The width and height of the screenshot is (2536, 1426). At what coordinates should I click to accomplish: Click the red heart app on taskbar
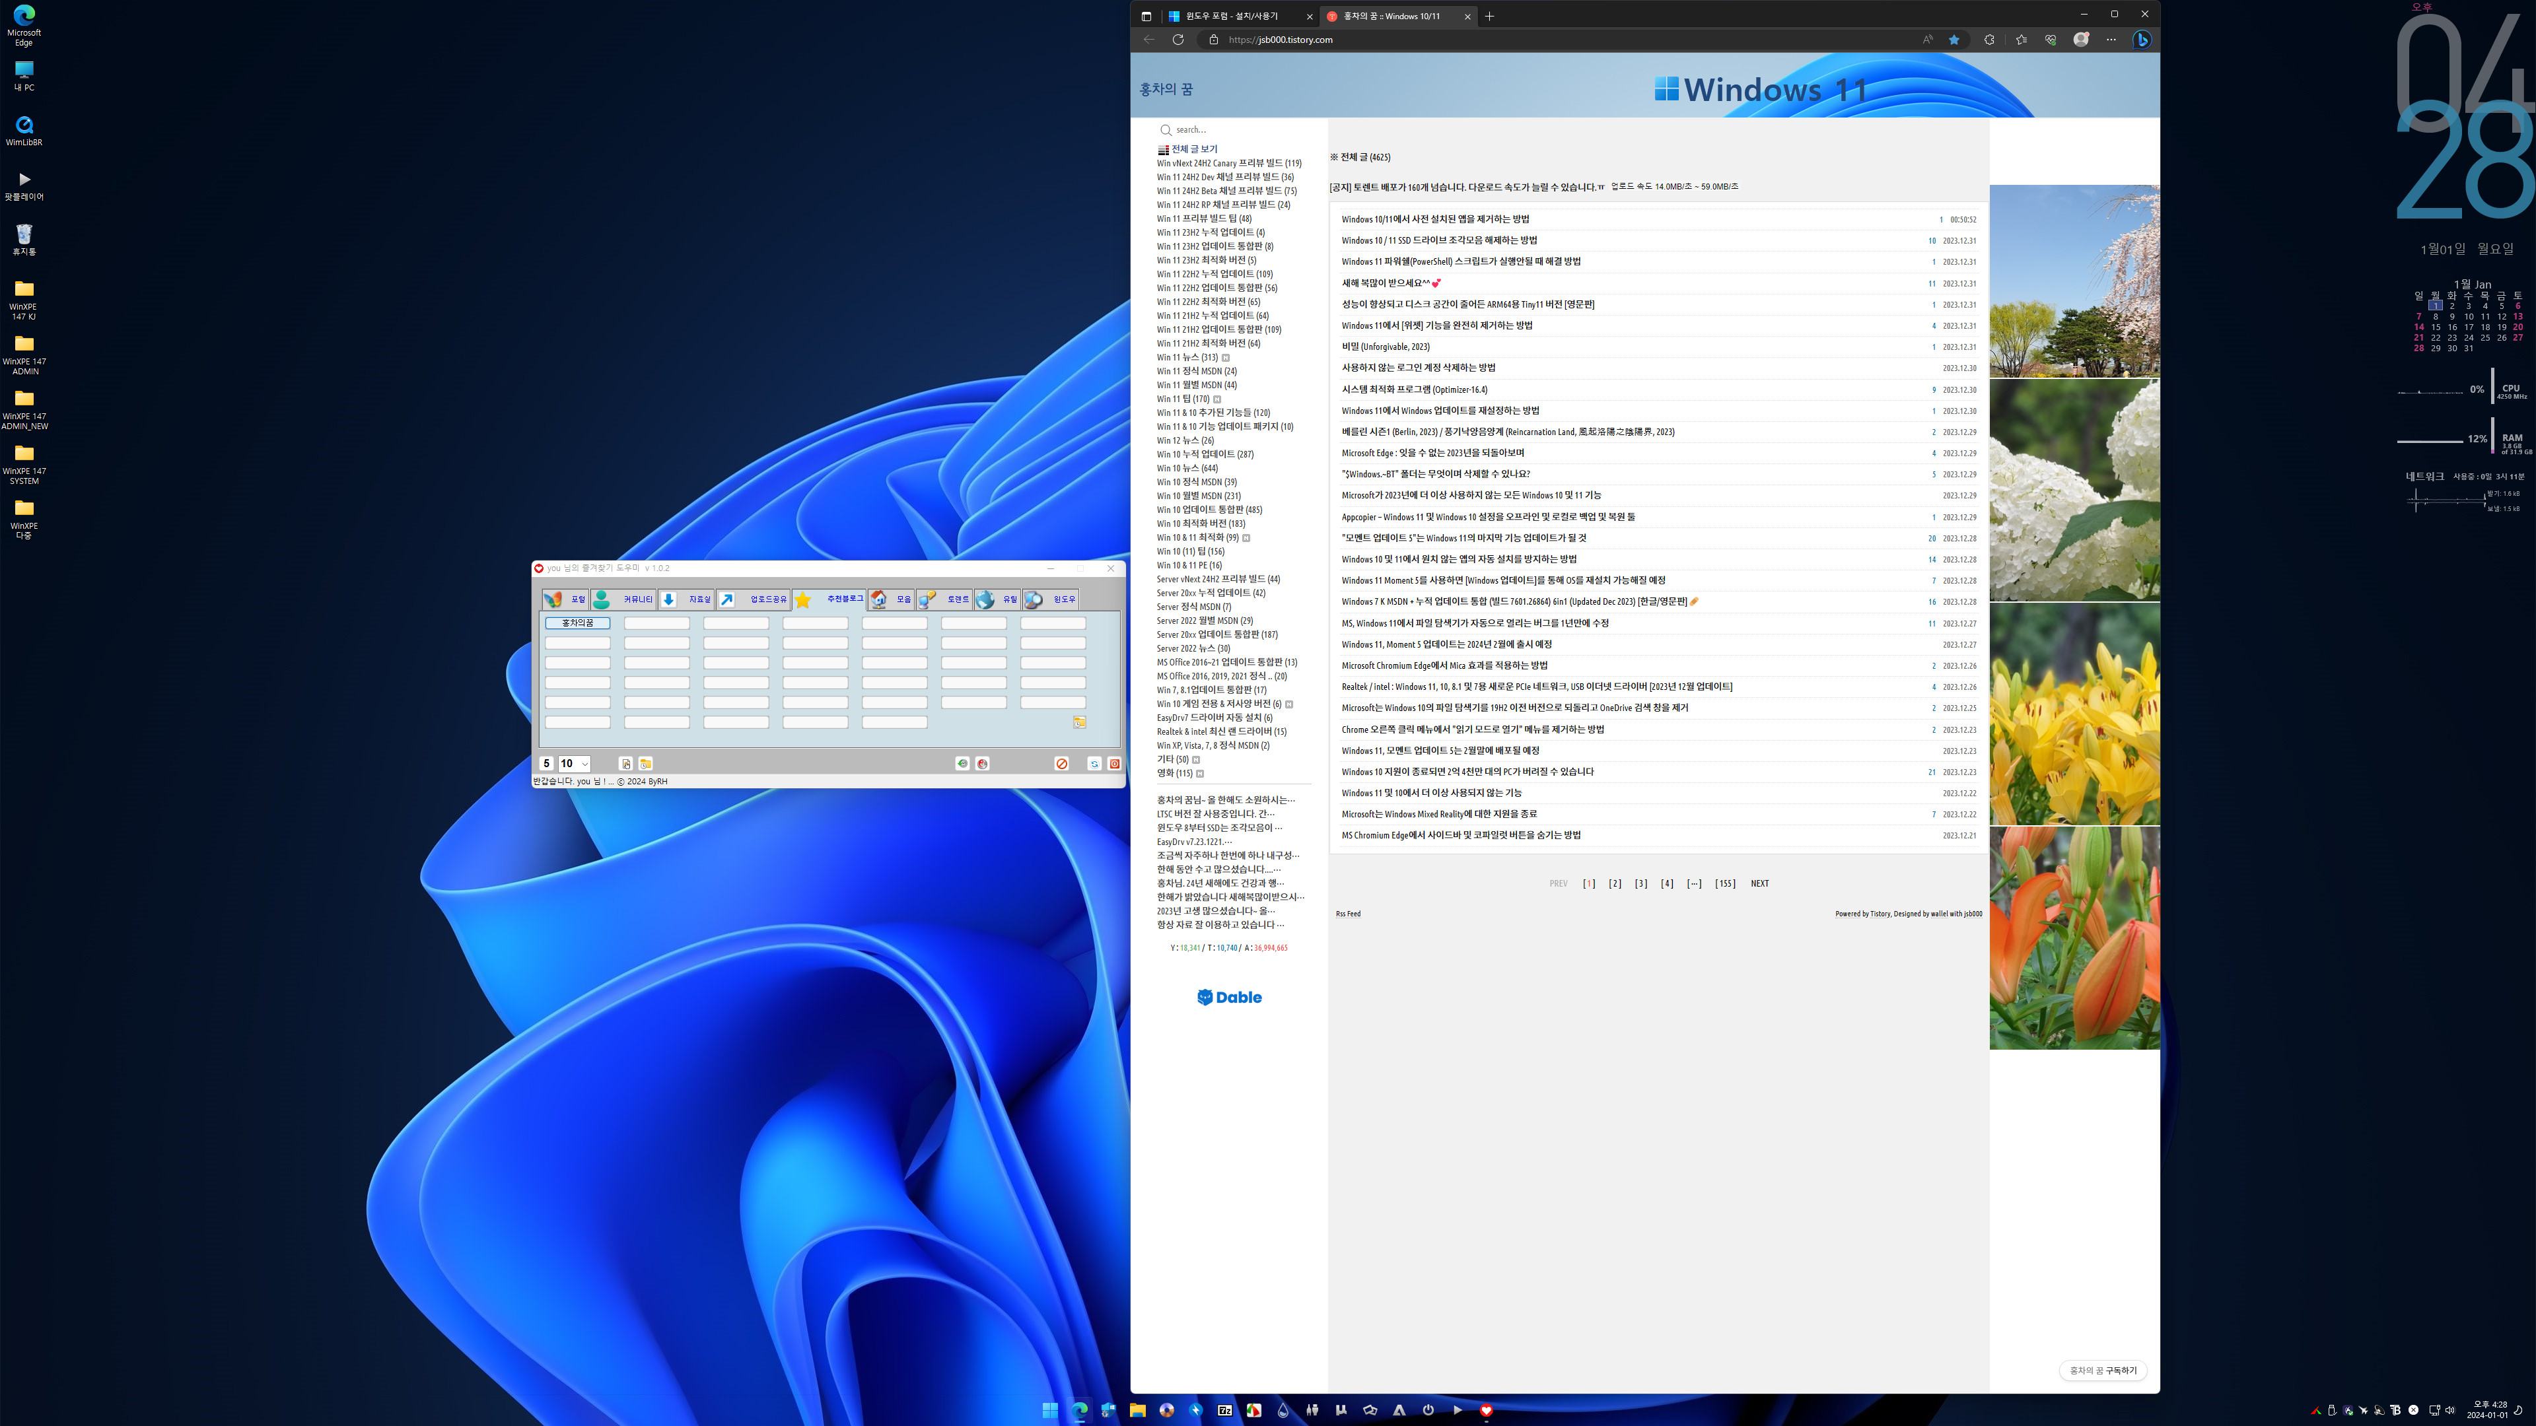[x=1487, y=1410]
